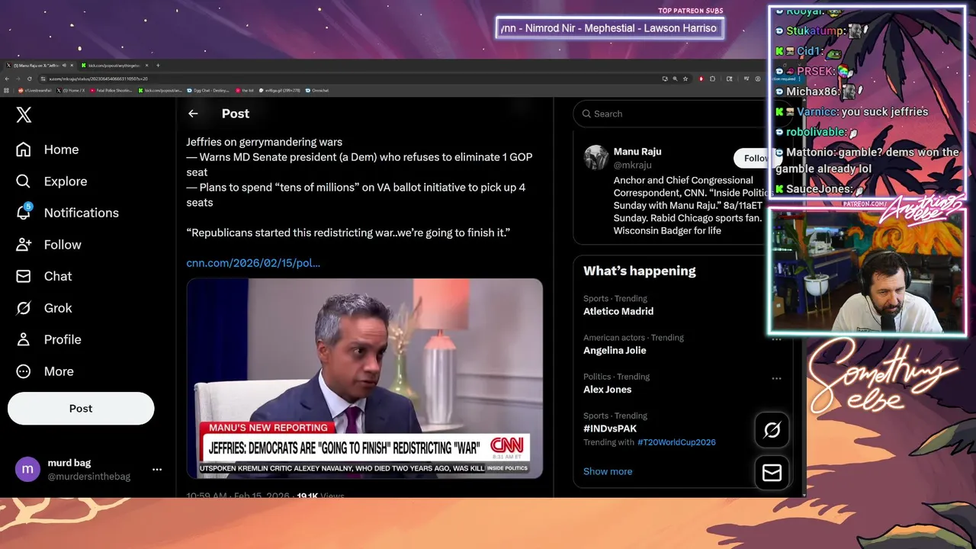976x549 pixels.
Task: Open the floating Grok button
Action: (x=772, y=431)
